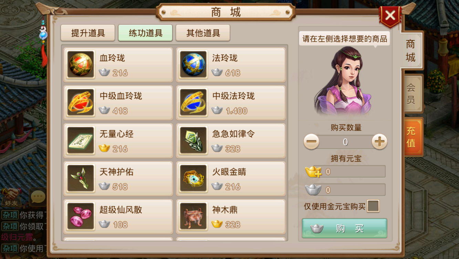Select the 神木鼎 cauldron icon
This screenshot has width=459, height=259.
[x=193, y=216]
